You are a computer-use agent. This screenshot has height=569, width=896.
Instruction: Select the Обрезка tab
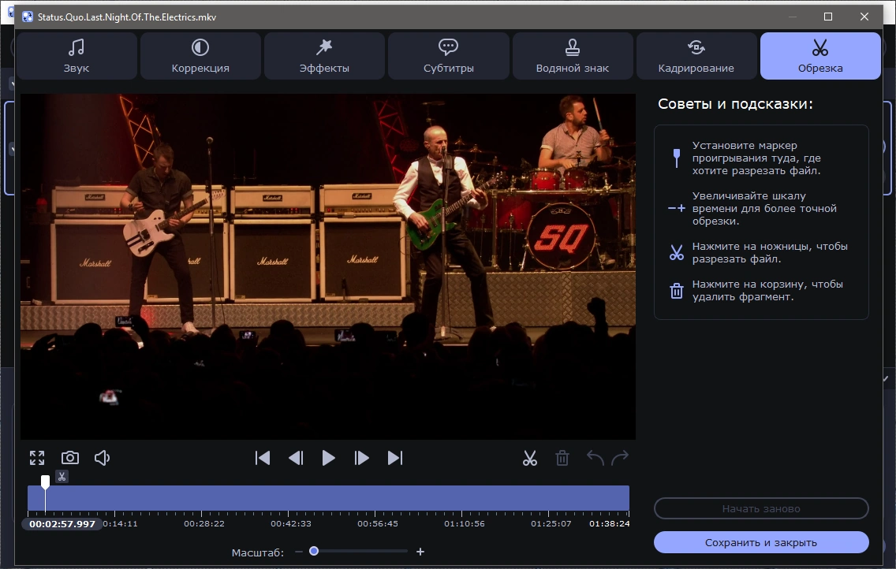[820, 56]
